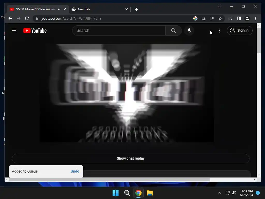Share this page from the address bar
Image resolution: width=265 pixels, height=199 pixels.
[x=212, y=18]
